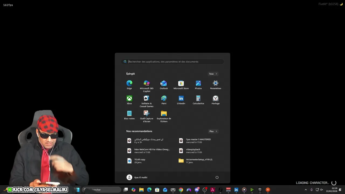Open Epic Games launcher on taskbar
The width and height of the screenshot is (345, 194).
click(x=260, y=190)
